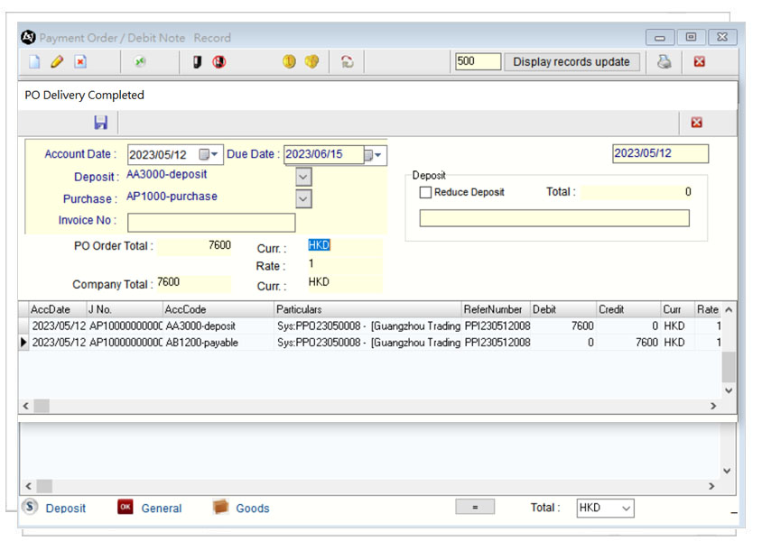This screenshot has width=762, height=541.
Task: Click the Display records update button
Action: [571, 61]
